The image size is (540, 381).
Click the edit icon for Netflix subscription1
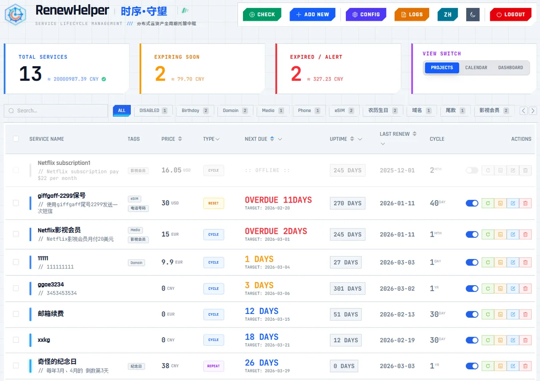513,170
